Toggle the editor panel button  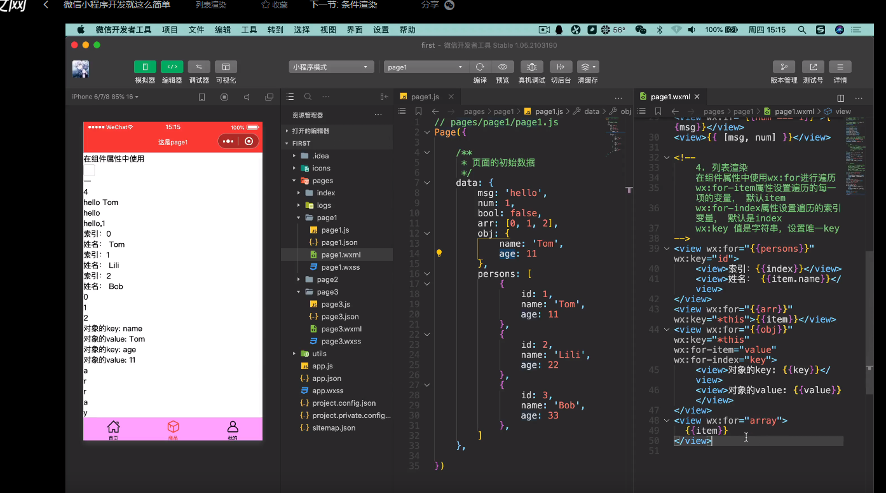172,67
